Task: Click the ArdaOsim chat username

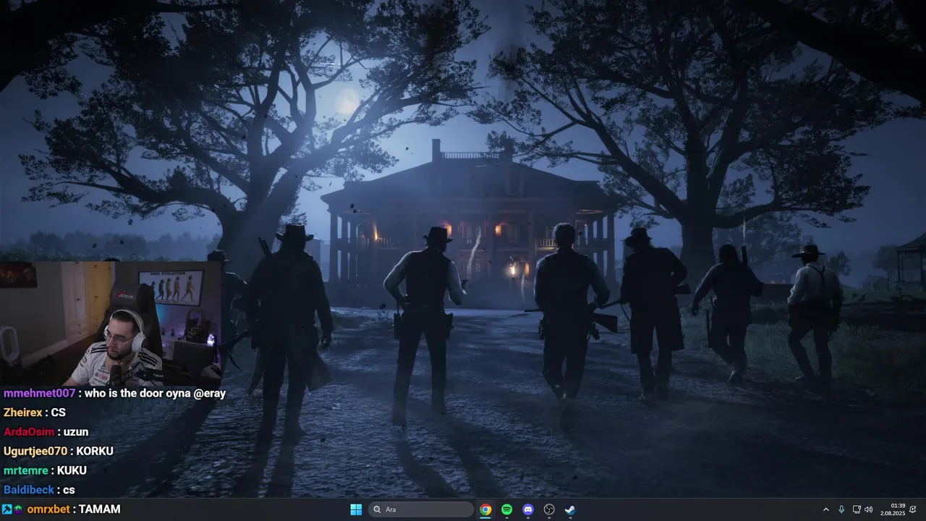Action: pos(29,432)
